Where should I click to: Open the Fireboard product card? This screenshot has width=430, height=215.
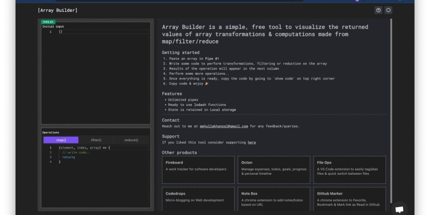pos(198,170)
